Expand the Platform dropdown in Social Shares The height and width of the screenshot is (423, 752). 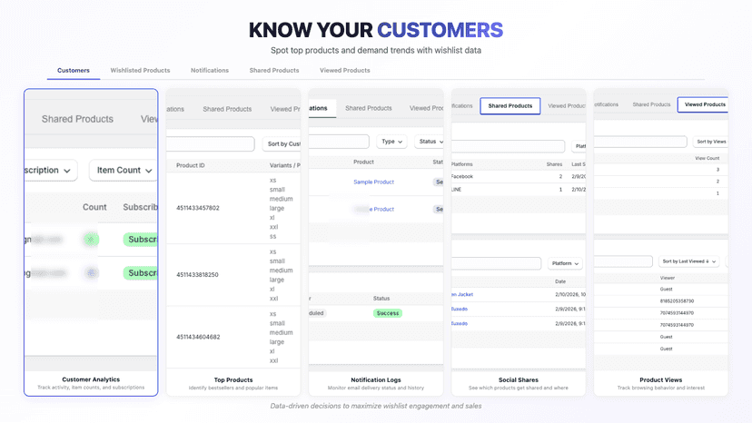coord(565,263)
